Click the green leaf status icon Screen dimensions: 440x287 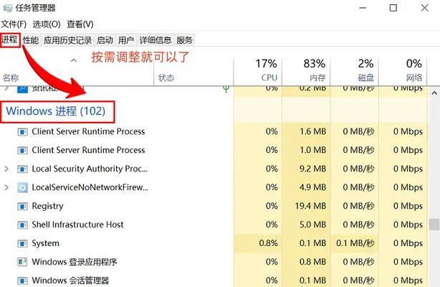tap(226, 89)
